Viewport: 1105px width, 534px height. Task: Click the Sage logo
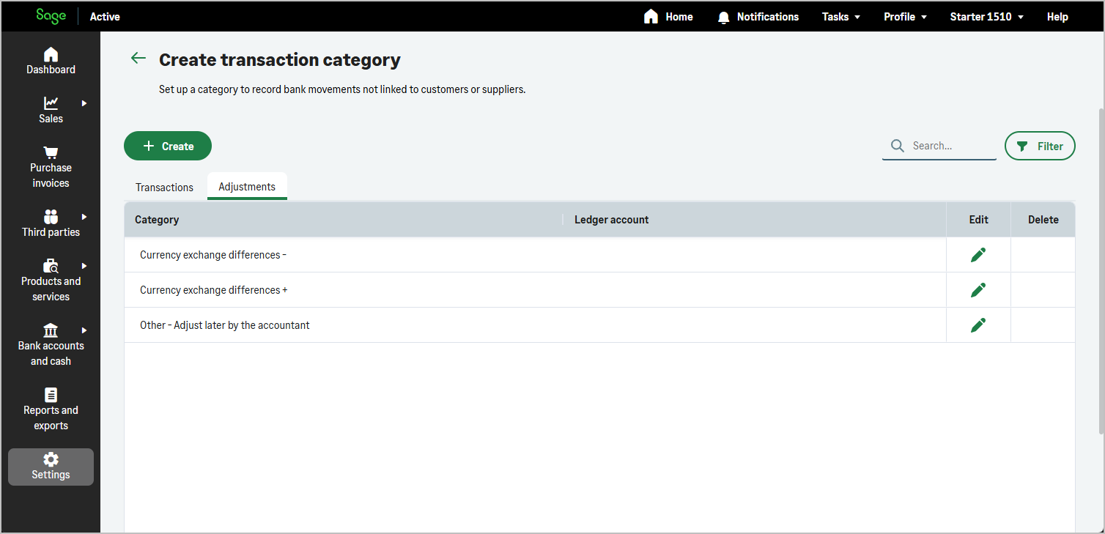click(x=51, y=16)
